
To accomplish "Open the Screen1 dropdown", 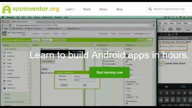I will pos(36,40).
